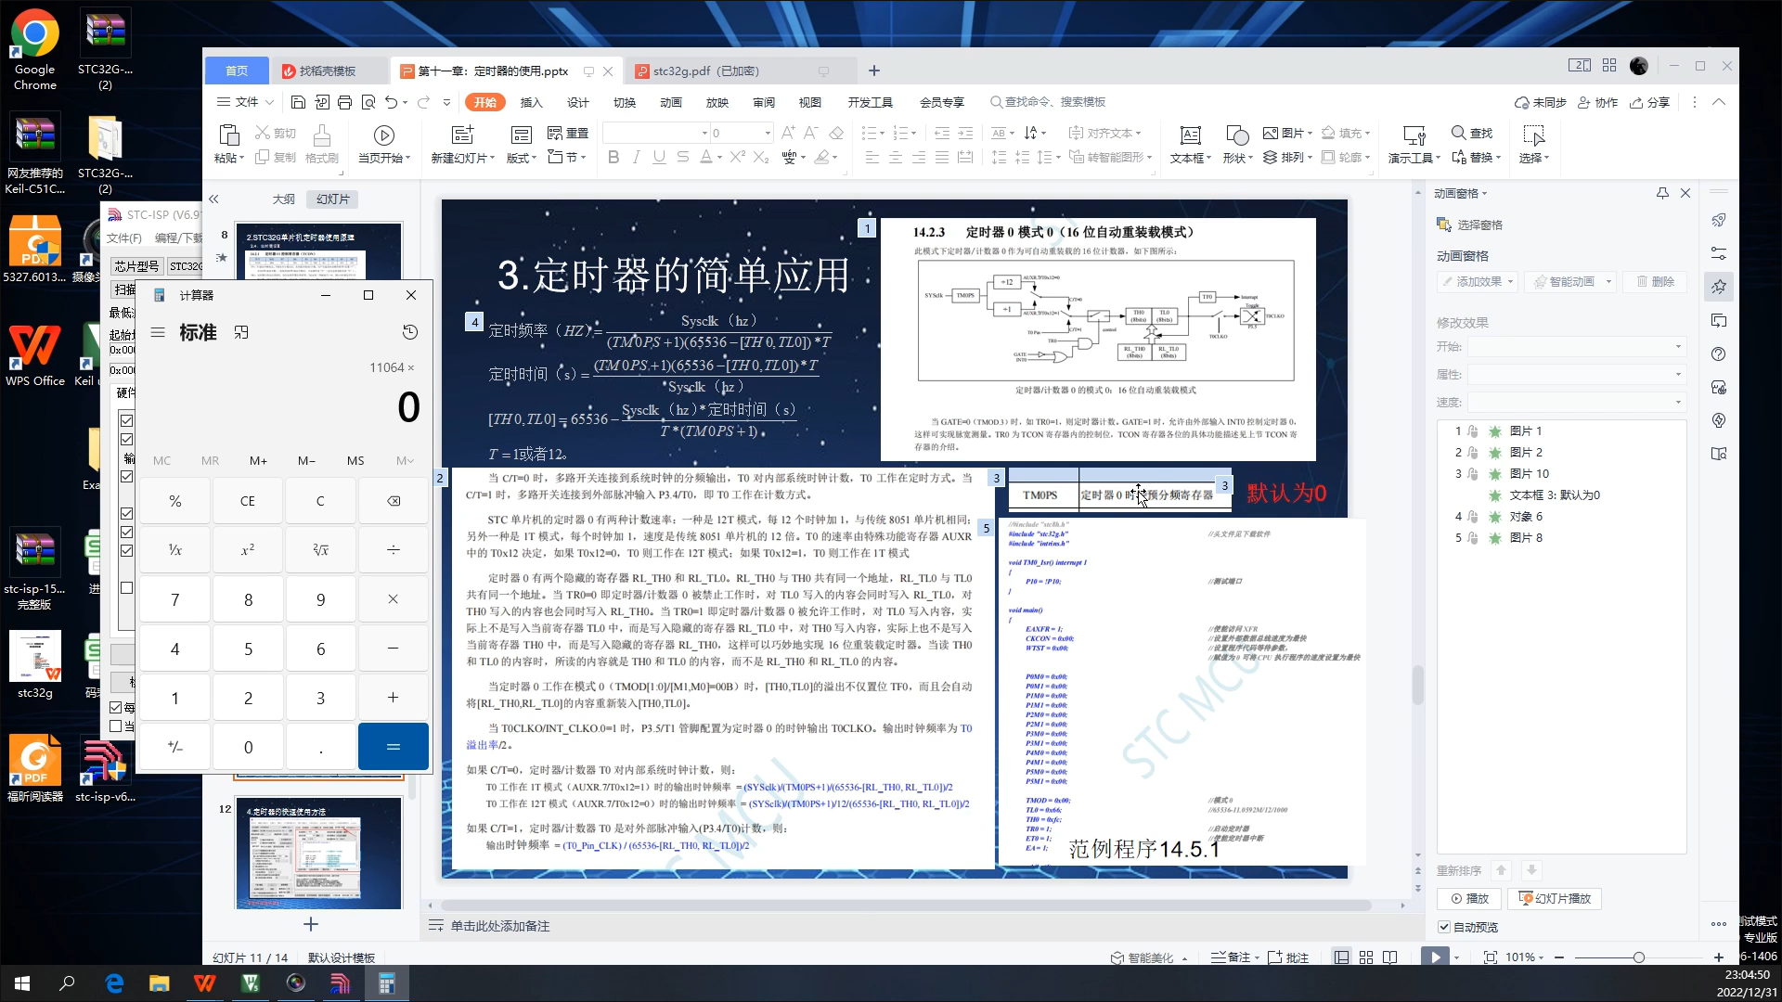Click the animation star icon in right sidebar

[x=1719, y=287]
